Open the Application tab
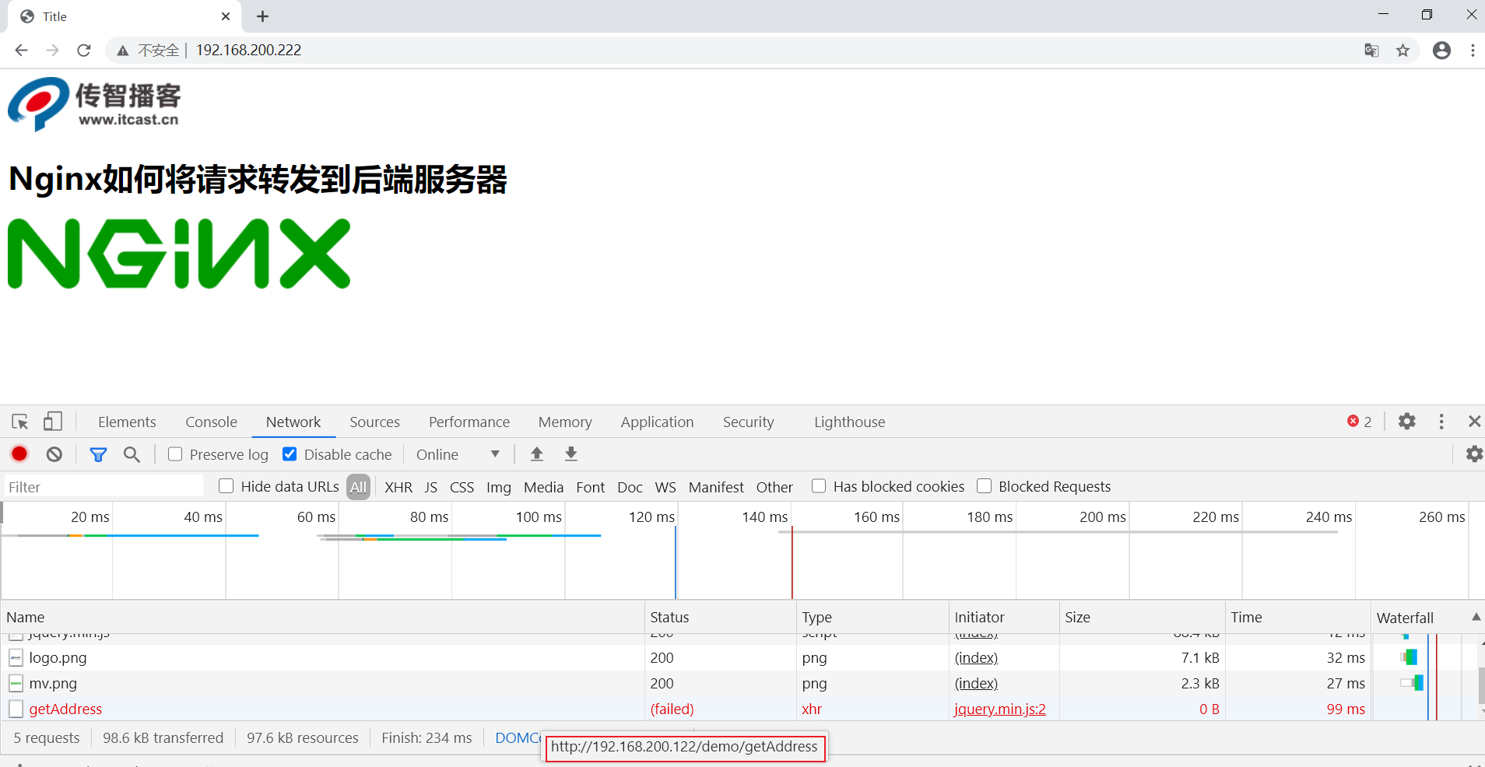This screenshot has height=767, width=1485. tap(657, 422)
